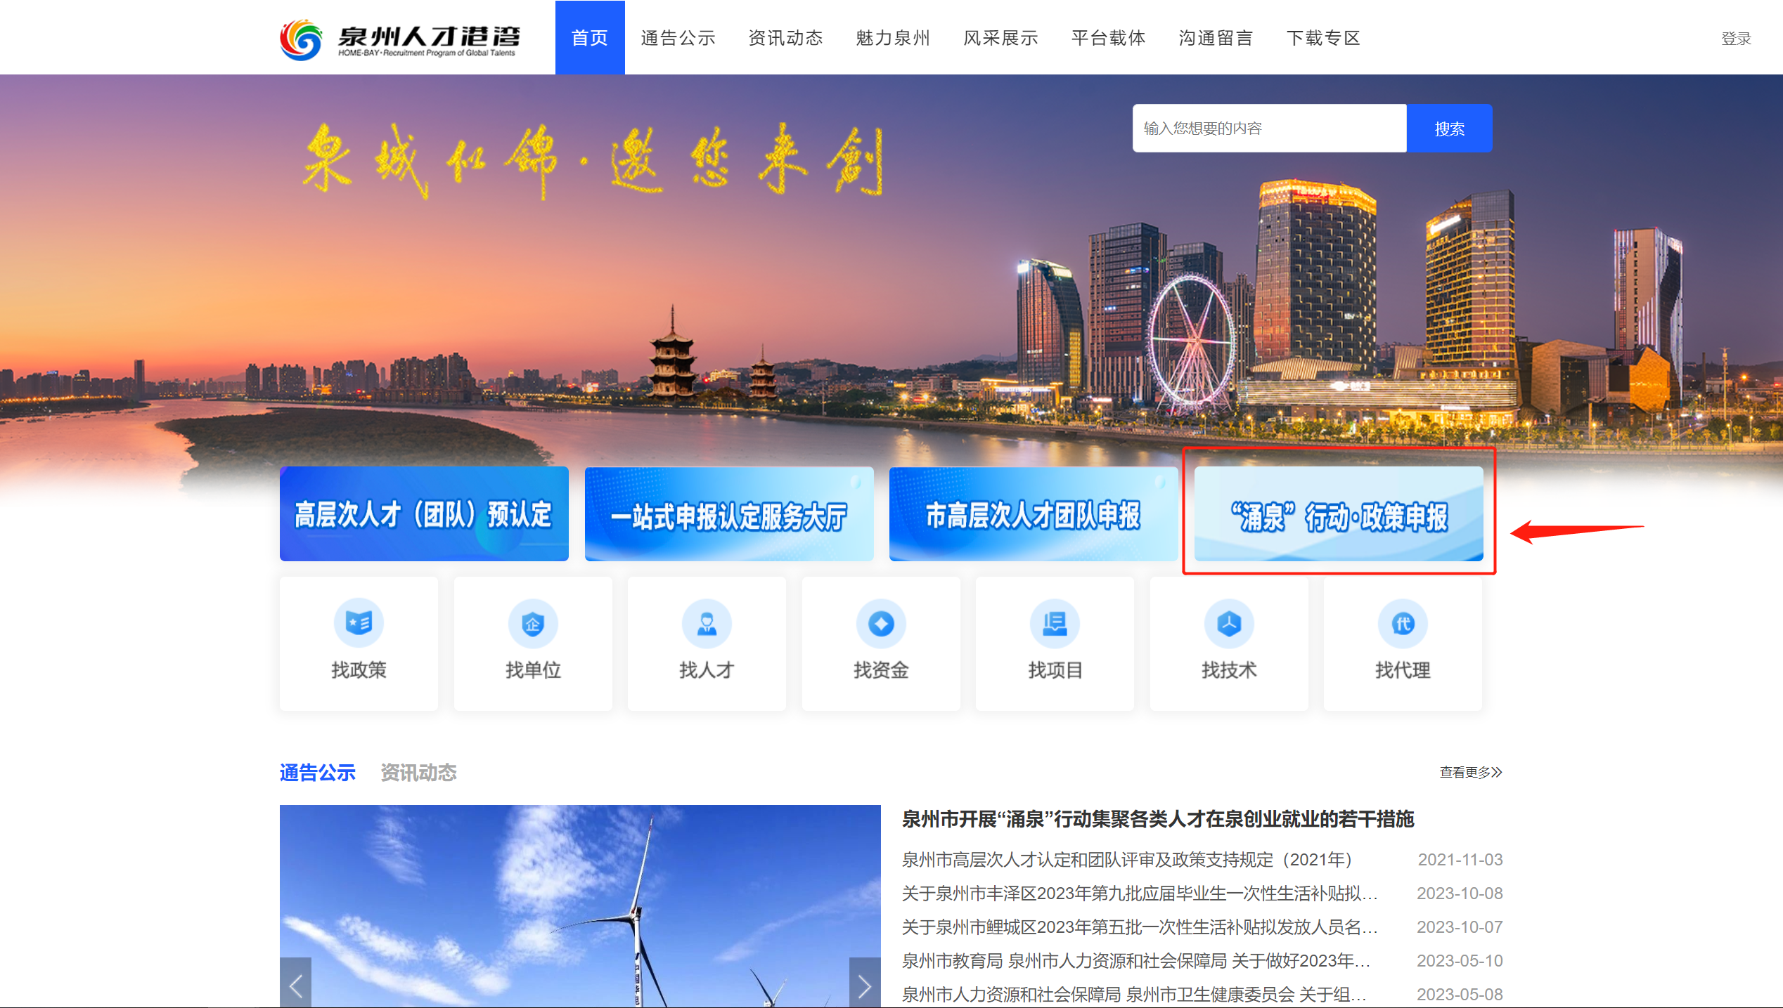The width and height of the screenshot is (1783, 1008).
Task: Click the 找代理 agent icon
Action: [1403, 623]
